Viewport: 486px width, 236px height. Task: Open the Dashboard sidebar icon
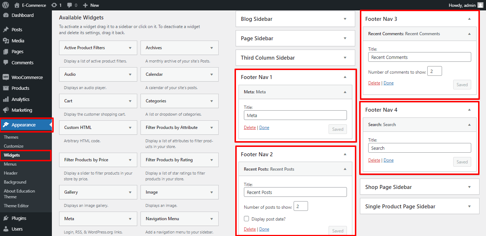tap(6, 15)
